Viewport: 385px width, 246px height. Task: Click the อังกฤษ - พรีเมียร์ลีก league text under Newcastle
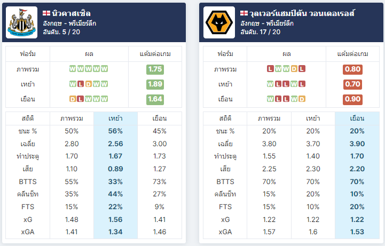(x=69, y=23)
